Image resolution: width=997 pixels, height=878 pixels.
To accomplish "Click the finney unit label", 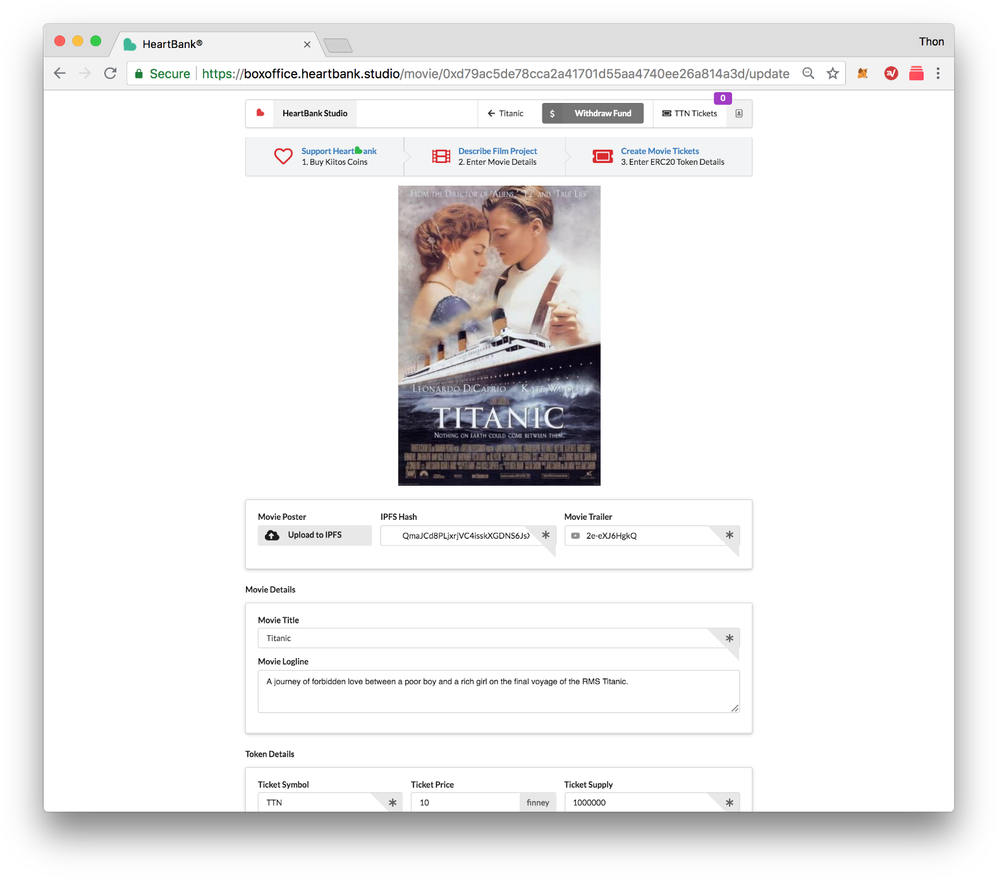I will pos(538,802).
